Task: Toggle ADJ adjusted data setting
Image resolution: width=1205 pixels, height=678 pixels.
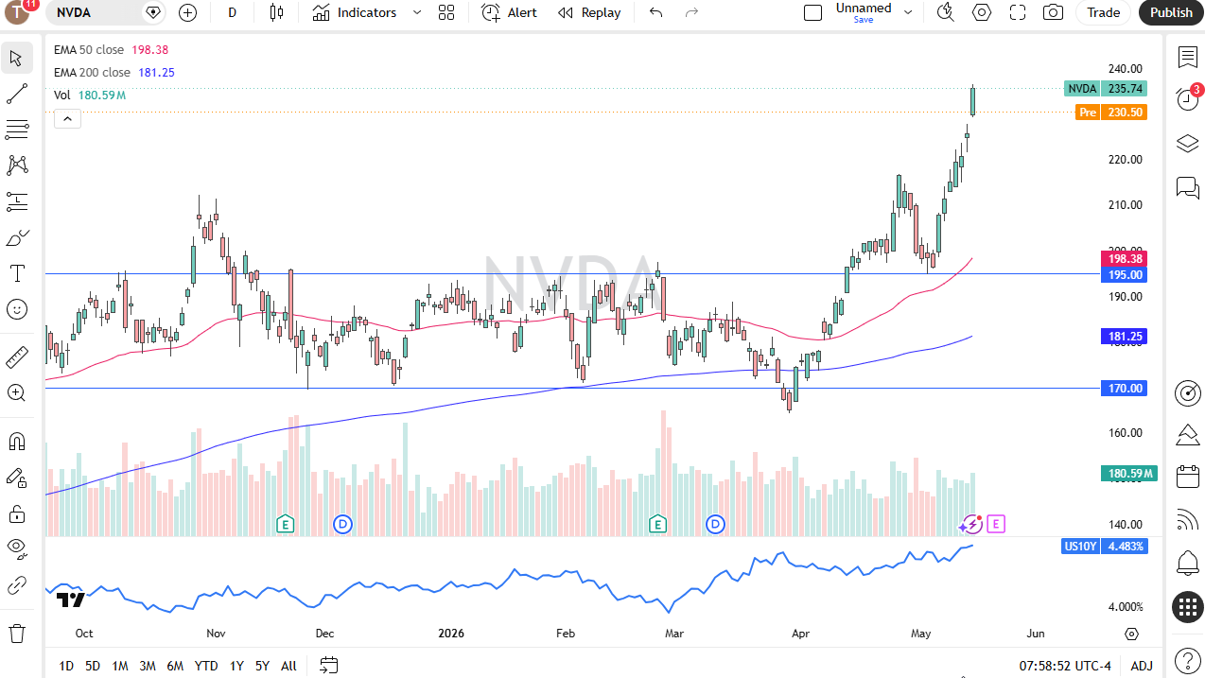Action: click(1142, 666)
